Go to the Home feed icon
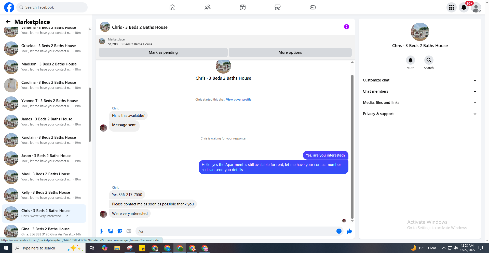The width and height of the screenshot is (489, 253). (x=172, y=7)
